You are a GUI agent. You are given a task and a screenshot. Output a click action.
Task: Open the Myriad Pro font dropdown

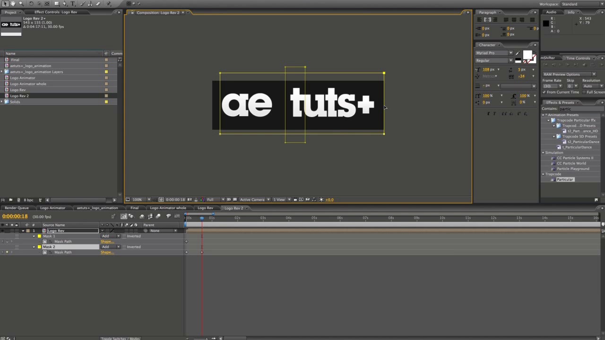[494, 53]
